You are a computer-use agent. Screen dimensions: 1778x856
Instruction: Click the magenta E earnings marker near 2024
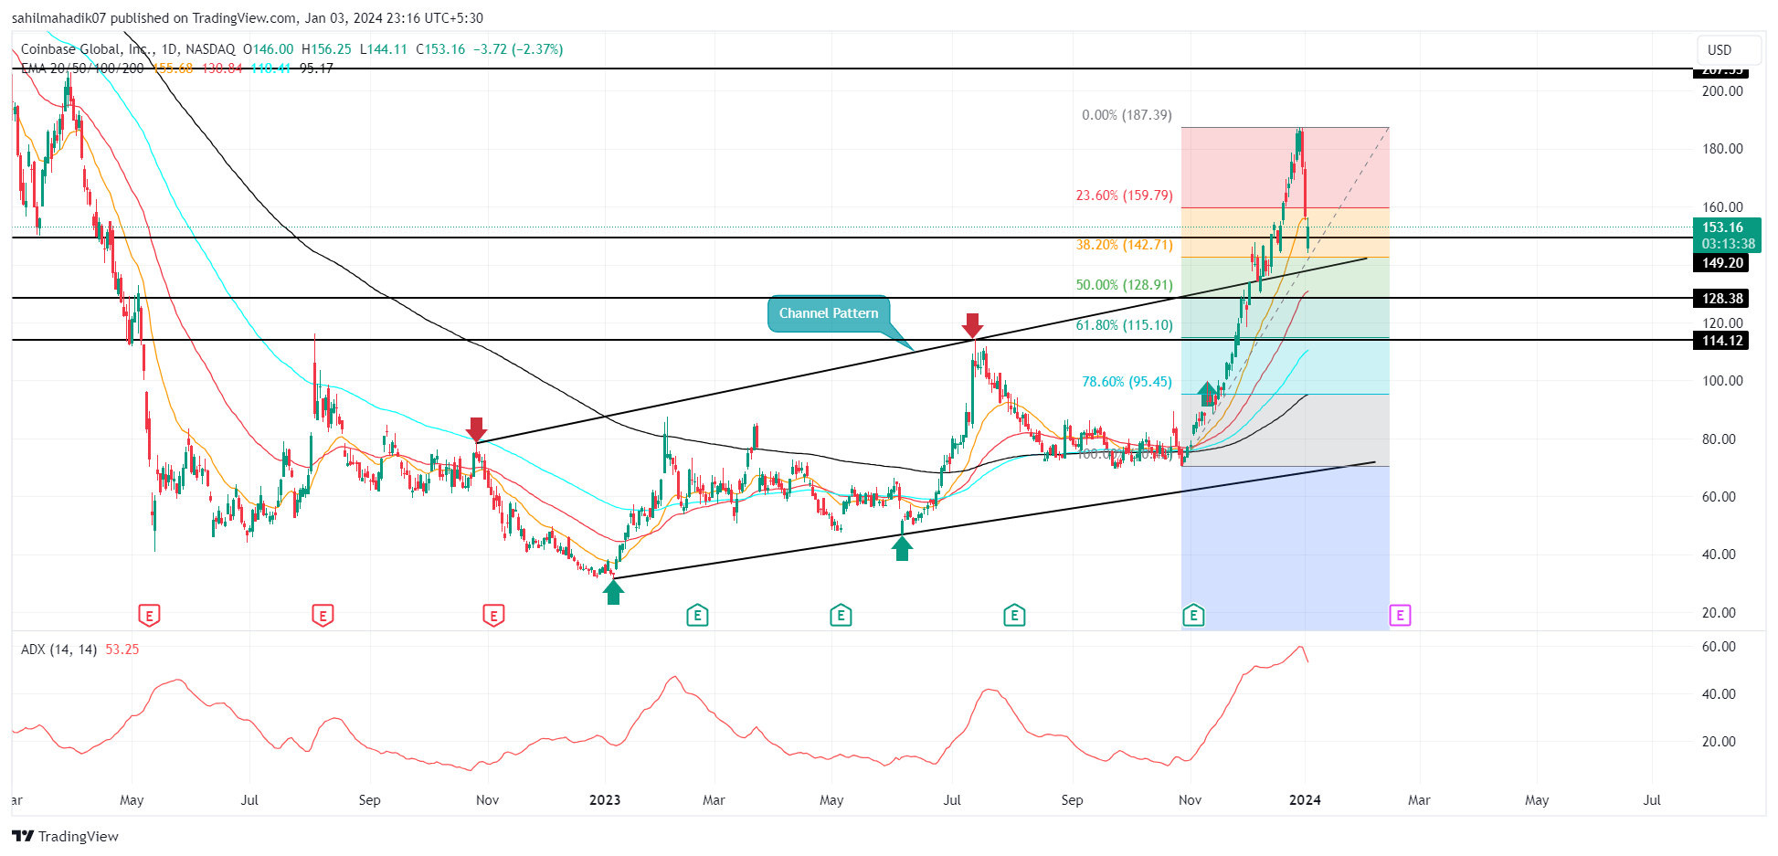pyautogui.click(x=1399, y=616)
